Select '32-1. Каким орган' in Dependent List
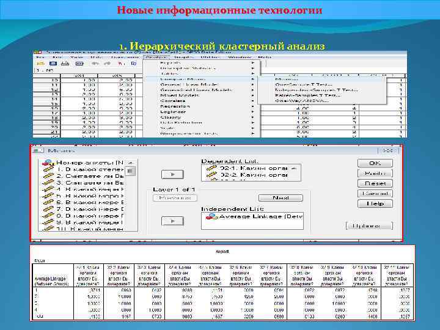The image size is (440, 330). [x=247, y=168]
